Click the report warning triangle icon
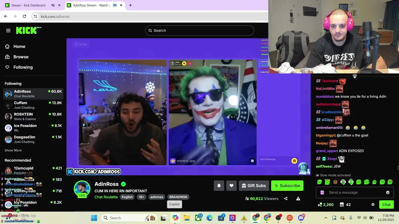The height and width of the screenshot is (224, 399). [298, 198]
